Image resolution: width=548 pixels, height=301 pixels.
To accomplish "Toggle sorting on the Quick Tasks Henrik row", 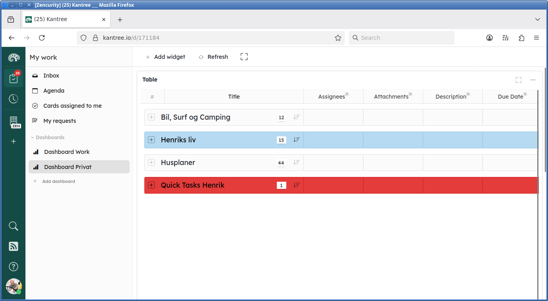I will (x=296, y=185).
